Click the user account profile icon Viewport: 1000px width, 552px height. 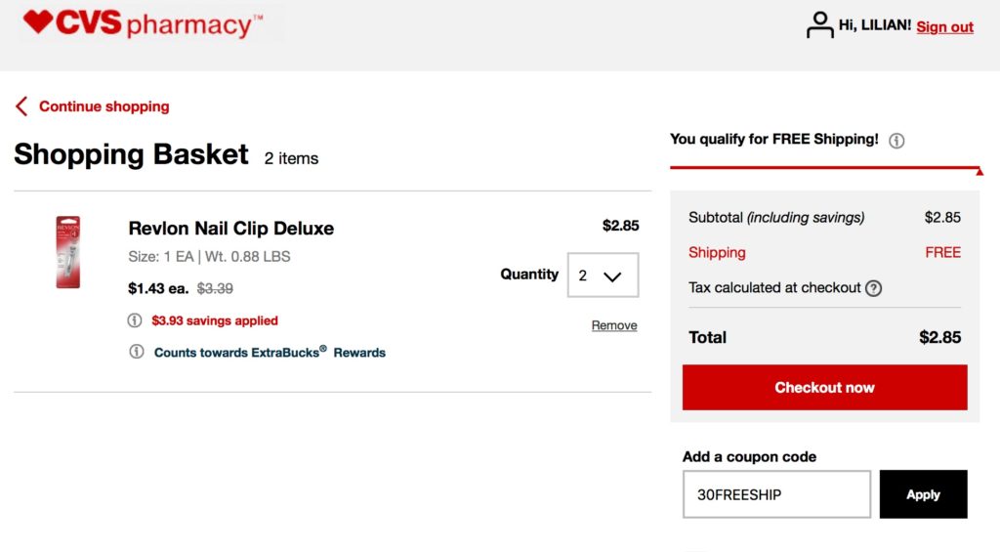pyautogui.click(x=819, y=25)
